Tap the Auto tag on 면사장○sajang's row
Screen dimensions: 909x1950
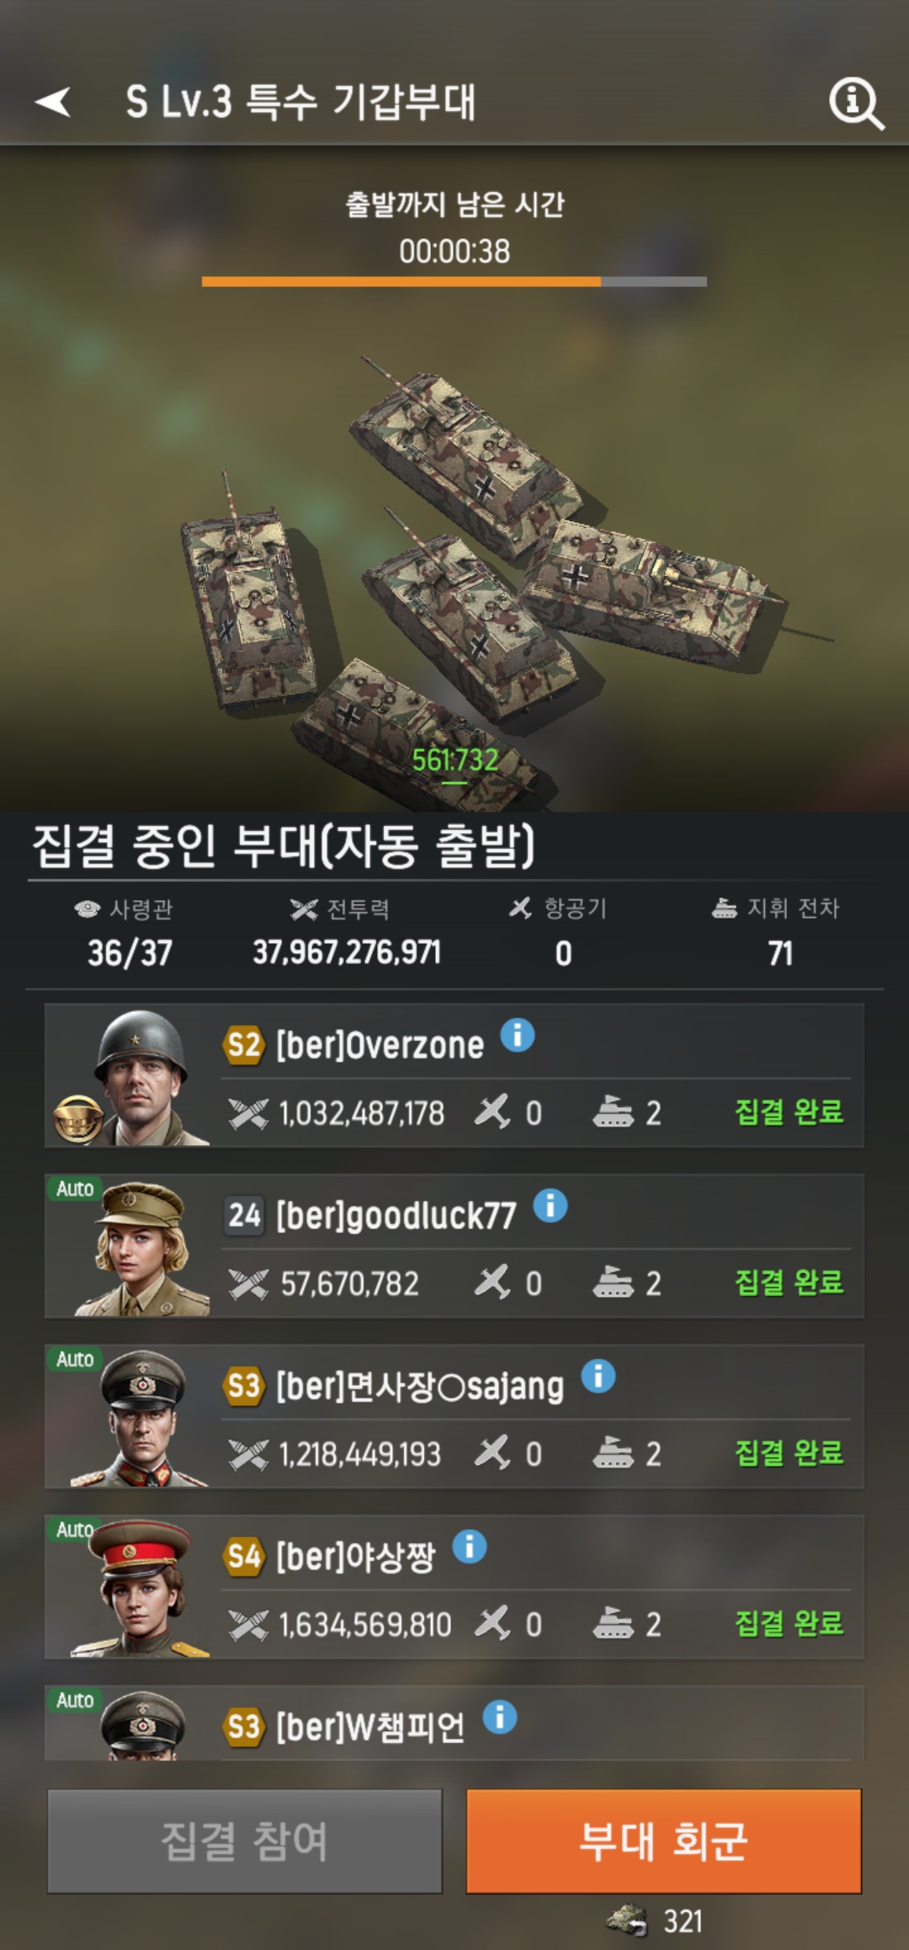[x=75, y=1359]
